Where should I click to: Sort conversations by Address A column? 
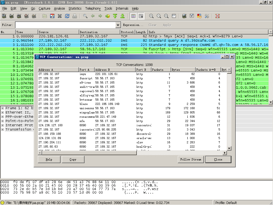coord(58,70)
